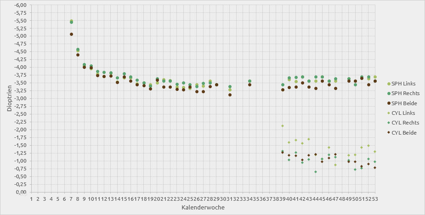Click the -6,00 y-axis tick label
Viewport: 425px width, 215px height.
tap(20, 5)
